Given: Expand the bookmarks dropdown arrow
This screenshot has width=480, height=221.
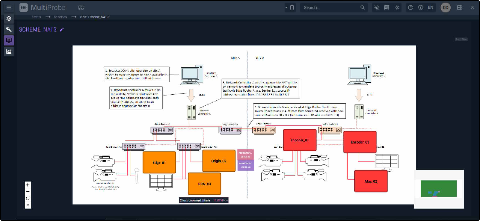Looking at the screenshot, I should click(x=286, y=8).
